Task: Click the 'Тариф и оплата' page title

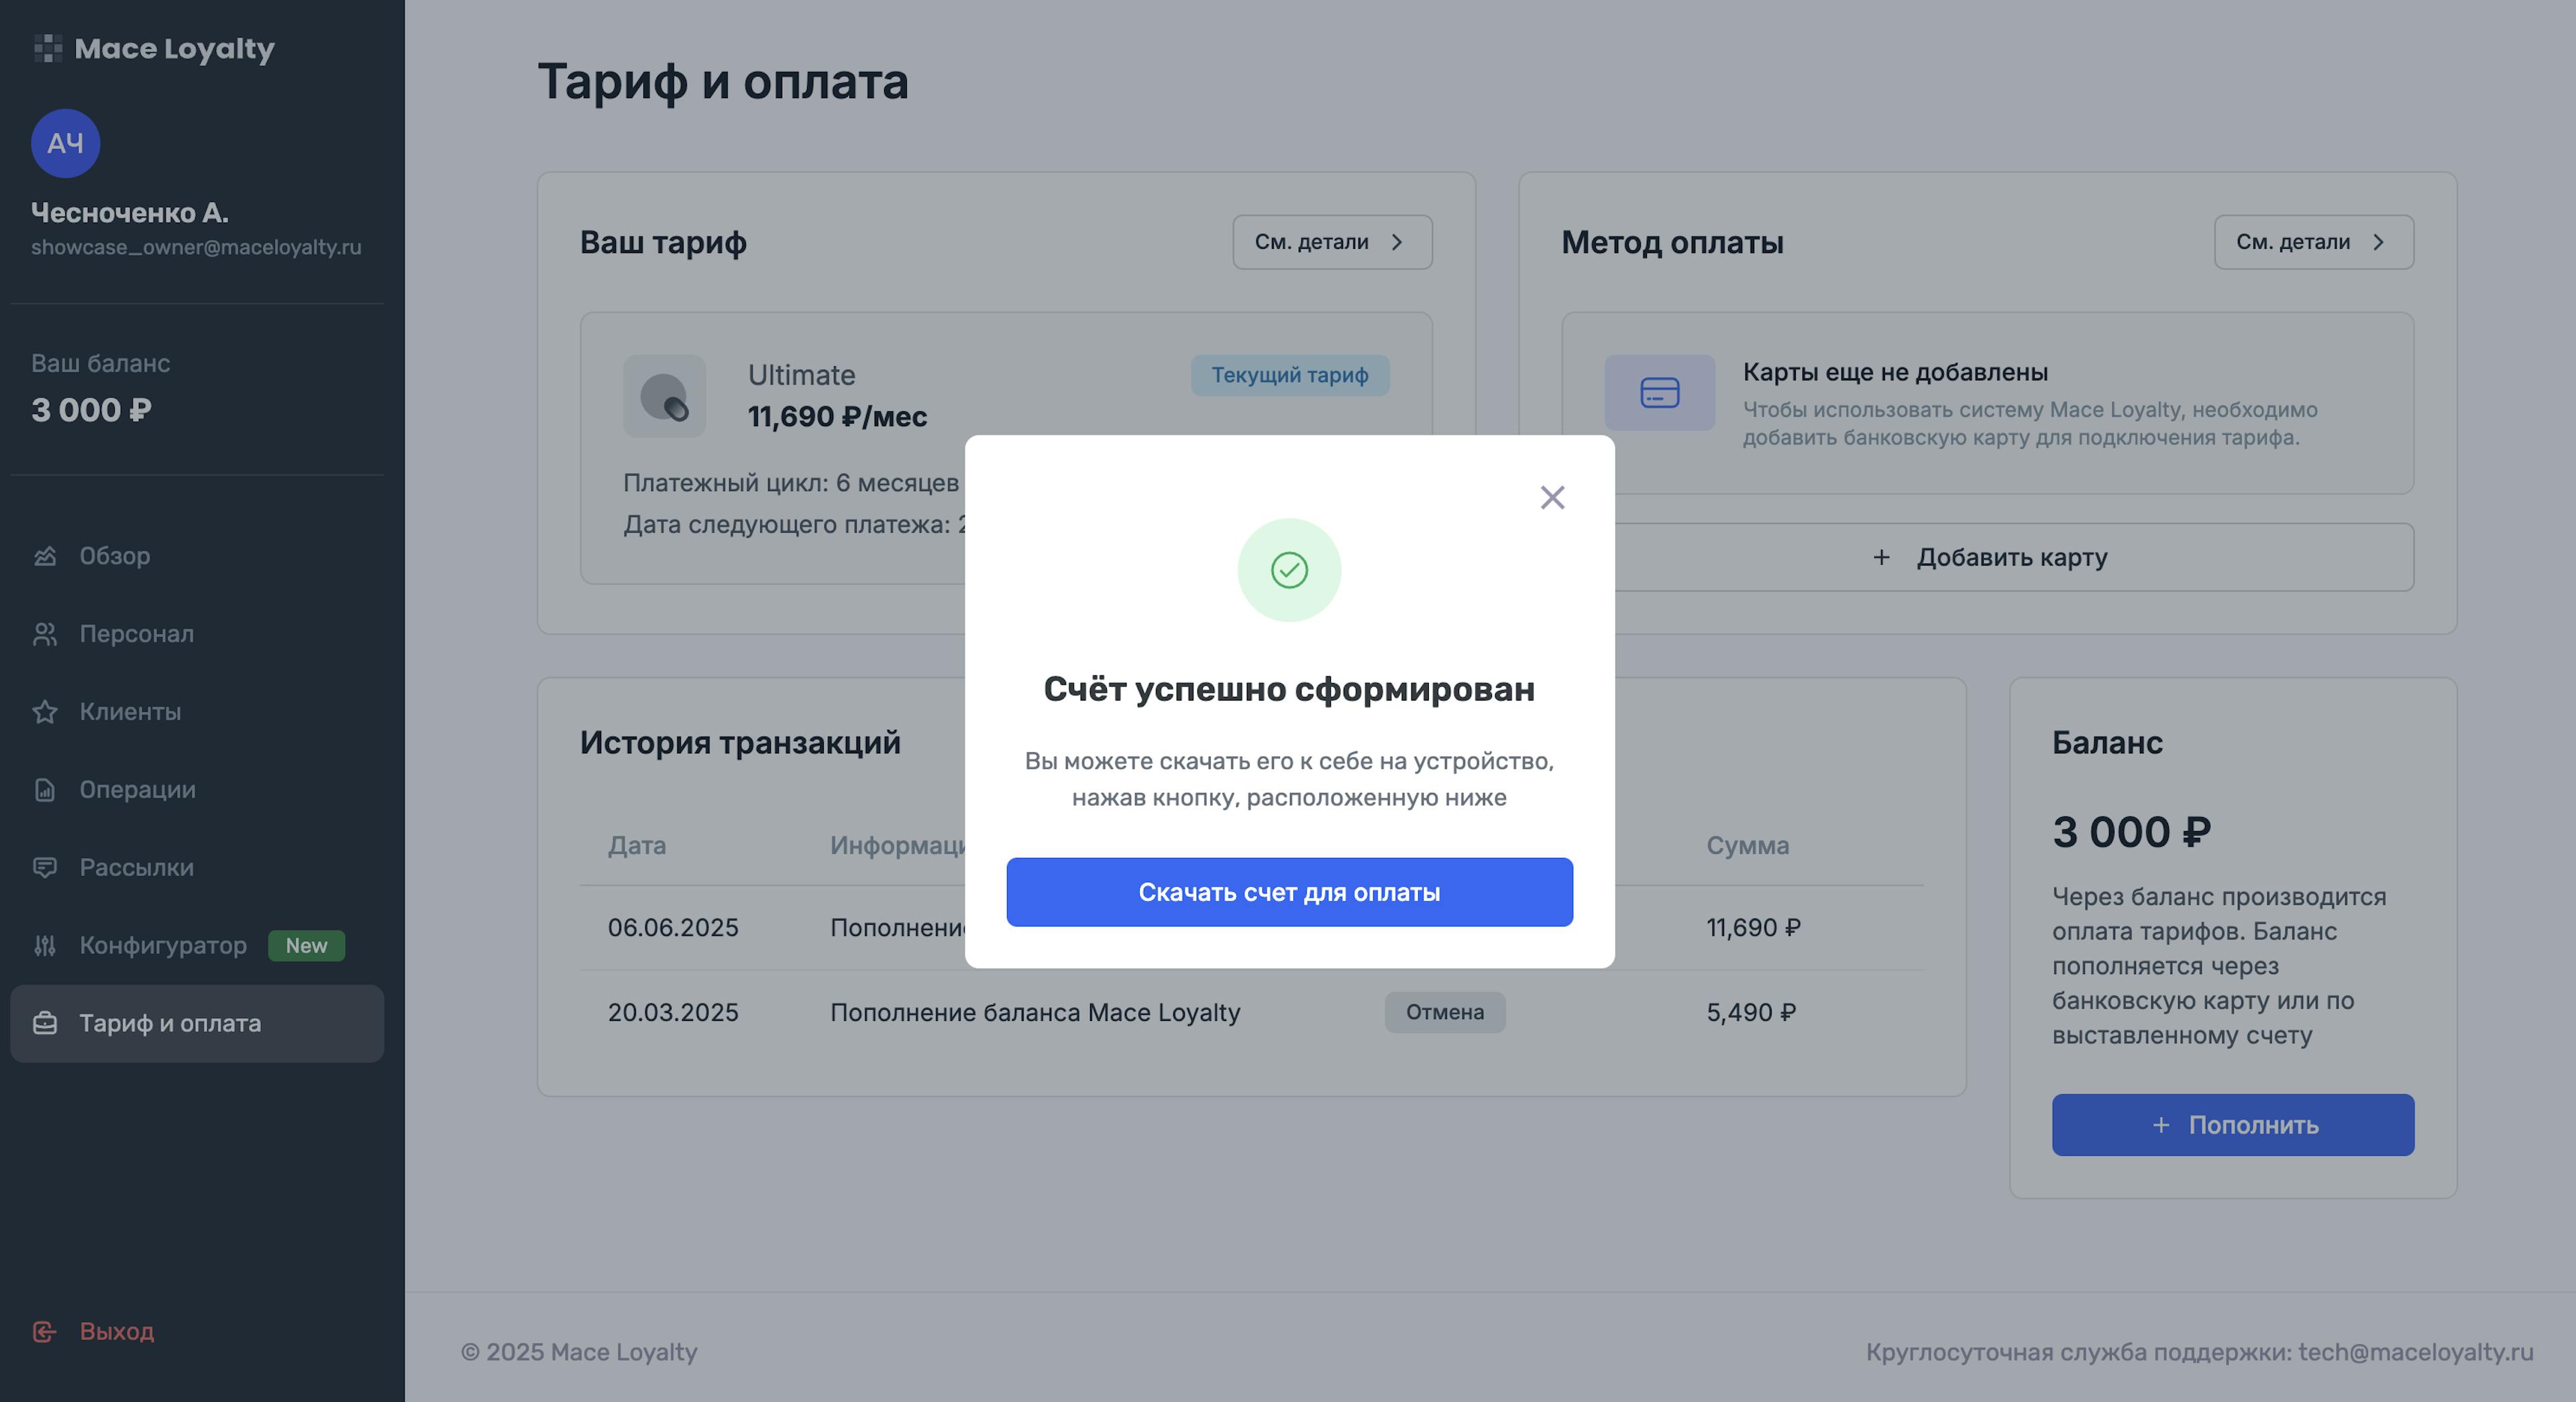Action: click(x=723, y=81)
